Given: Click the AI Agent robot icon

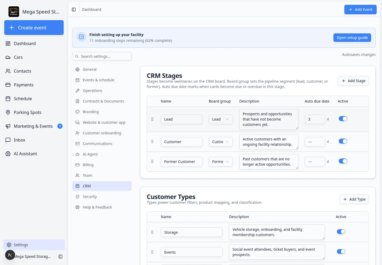Looking at the screenshot, I should pos(77,154).
